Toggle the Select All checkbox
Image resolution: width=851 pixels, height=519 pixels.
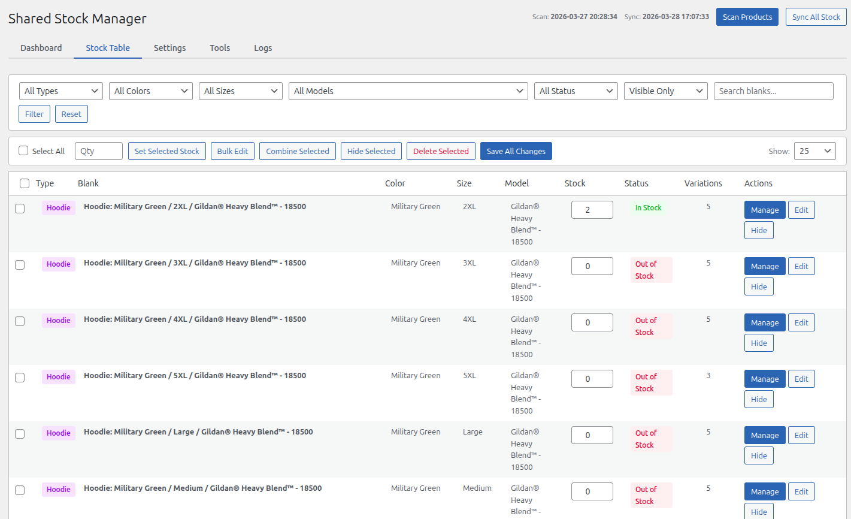23,151
